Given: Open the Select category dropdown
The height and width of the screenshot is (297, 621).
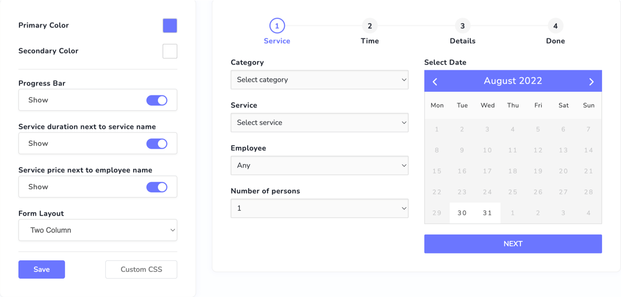Looking at the screenshot, I should click(x=319, y=80).
